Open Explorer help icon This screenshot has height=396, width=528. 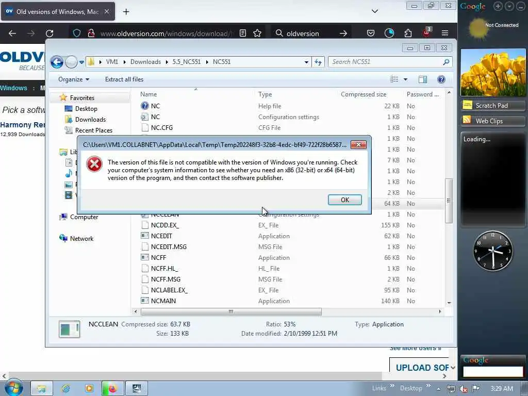pyautogui.click(x=441, y=79)
